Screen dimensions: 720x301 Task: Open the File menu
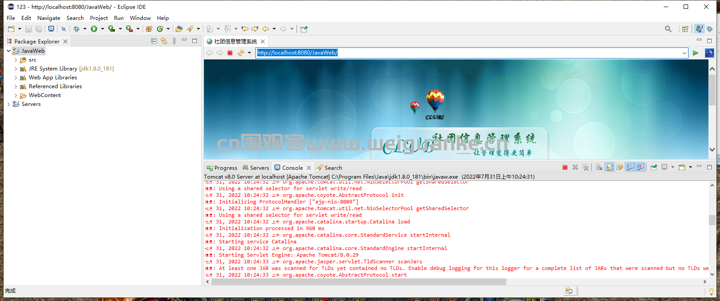(11, 18)
